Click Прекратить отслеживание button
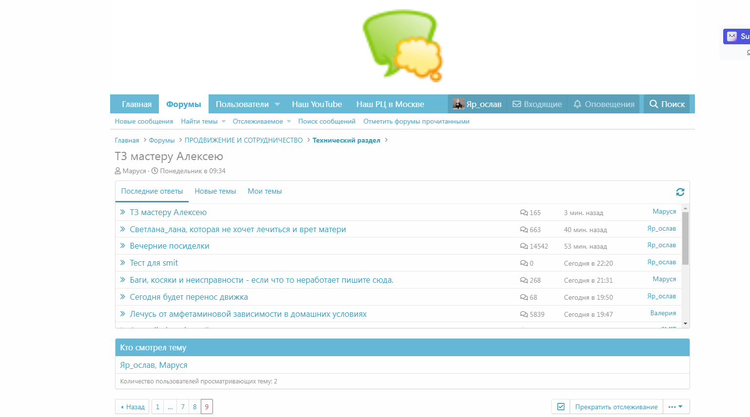This screenshot has height=417, width=750. click(616, 407)
